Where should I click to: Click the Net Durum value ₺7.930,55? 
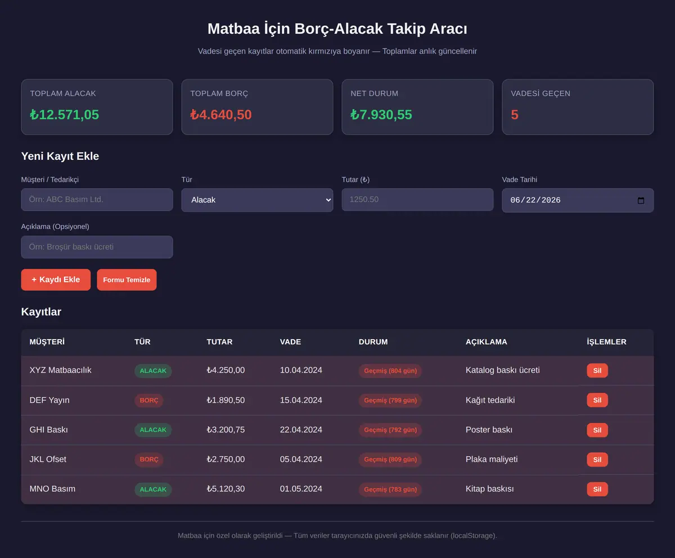(381, 115)
